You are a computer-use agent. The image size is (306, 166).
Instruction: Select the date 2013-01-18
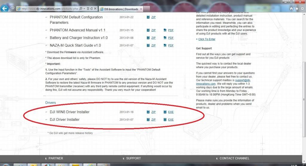point(126,112)
